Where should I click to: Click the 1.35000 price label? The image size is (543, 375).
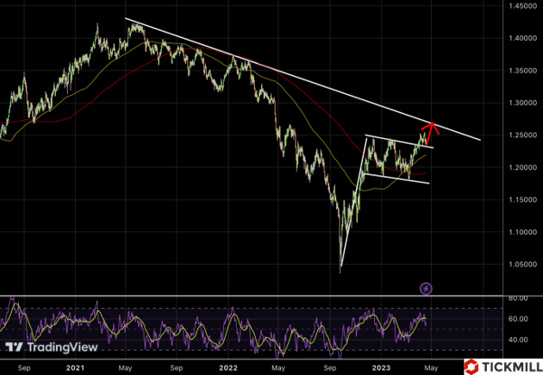[522, 70]
